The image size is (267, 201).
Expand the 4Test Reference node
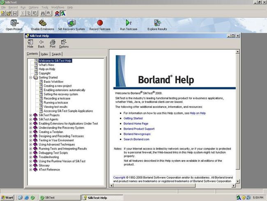(31, 170)
